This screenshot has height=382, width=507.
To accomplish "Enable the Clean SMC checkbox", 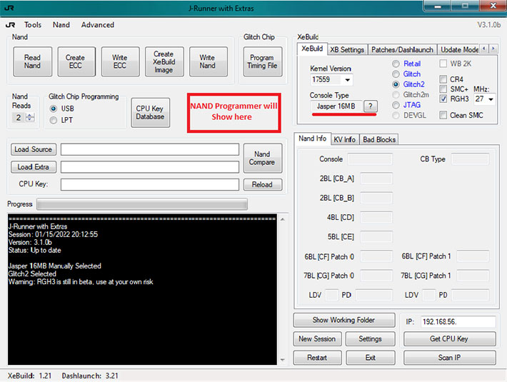I will click(x=443, y=115).
